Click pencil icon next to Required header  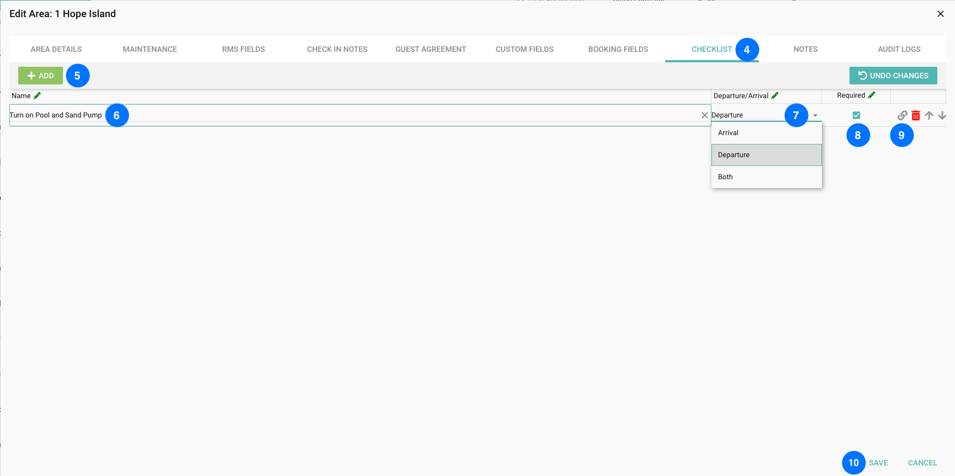(x=872, y=95)
